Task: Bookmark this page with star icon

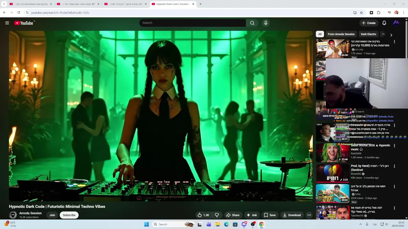Action: click(361, 12)
